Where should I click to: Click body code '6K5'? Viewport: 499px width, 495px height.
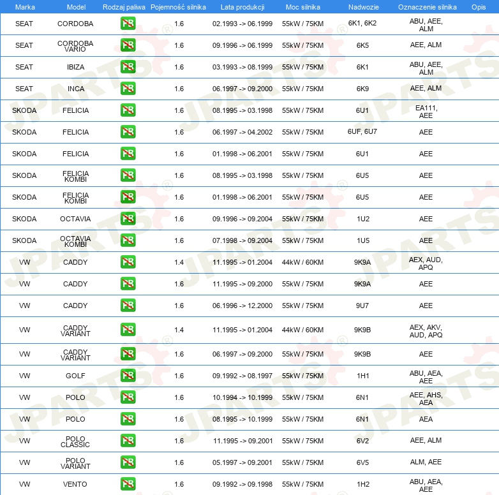(362, 45)
